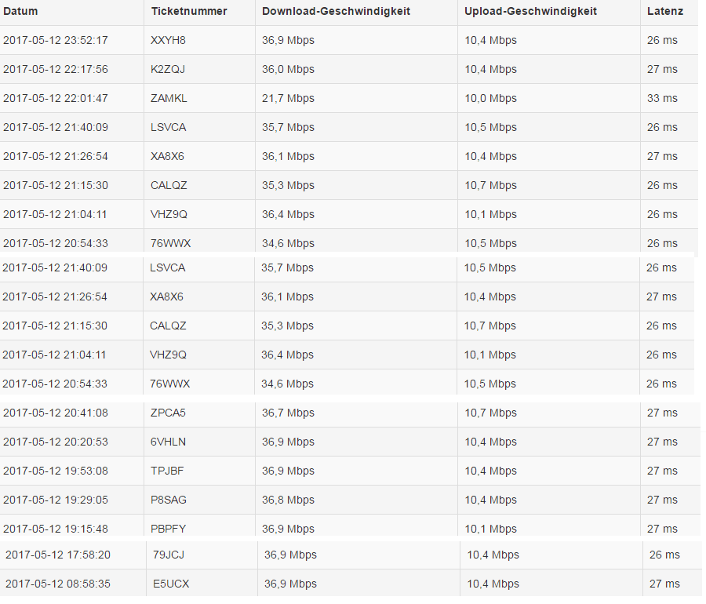The image size is (706, 604).
Task: Select ticket number 6VHLN
Action: pos(168,442)
